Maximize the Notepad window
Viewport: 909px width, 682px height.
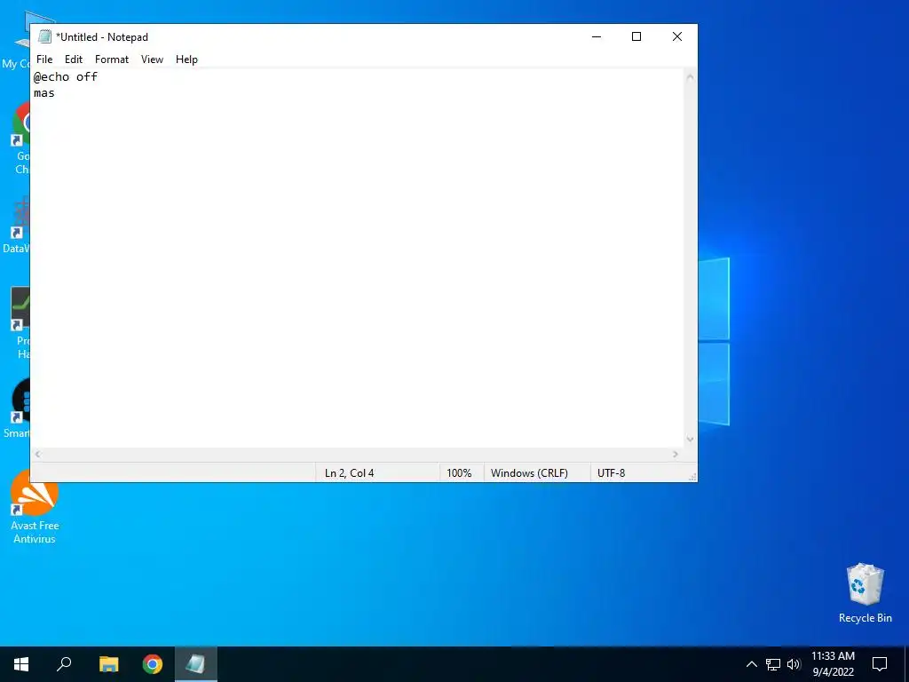tap(636, 36)
